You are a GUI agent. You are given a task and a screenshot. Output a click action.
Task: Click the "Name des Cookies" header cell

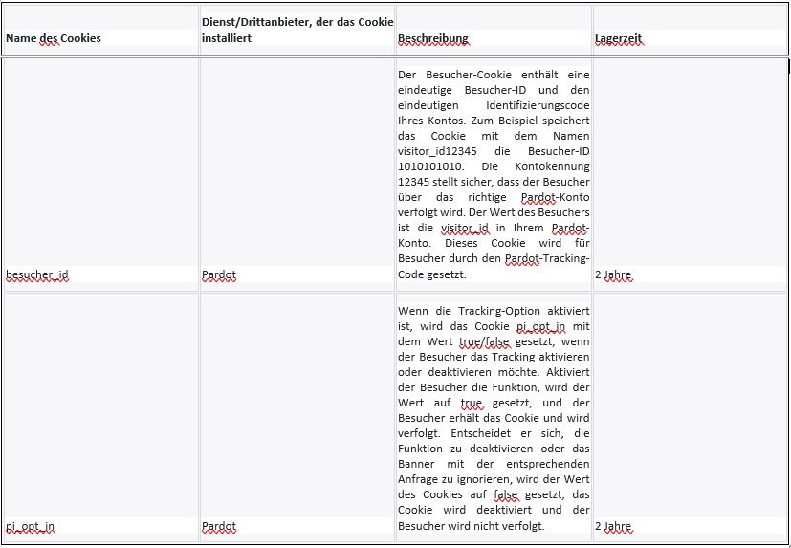(x=54, y=38)
